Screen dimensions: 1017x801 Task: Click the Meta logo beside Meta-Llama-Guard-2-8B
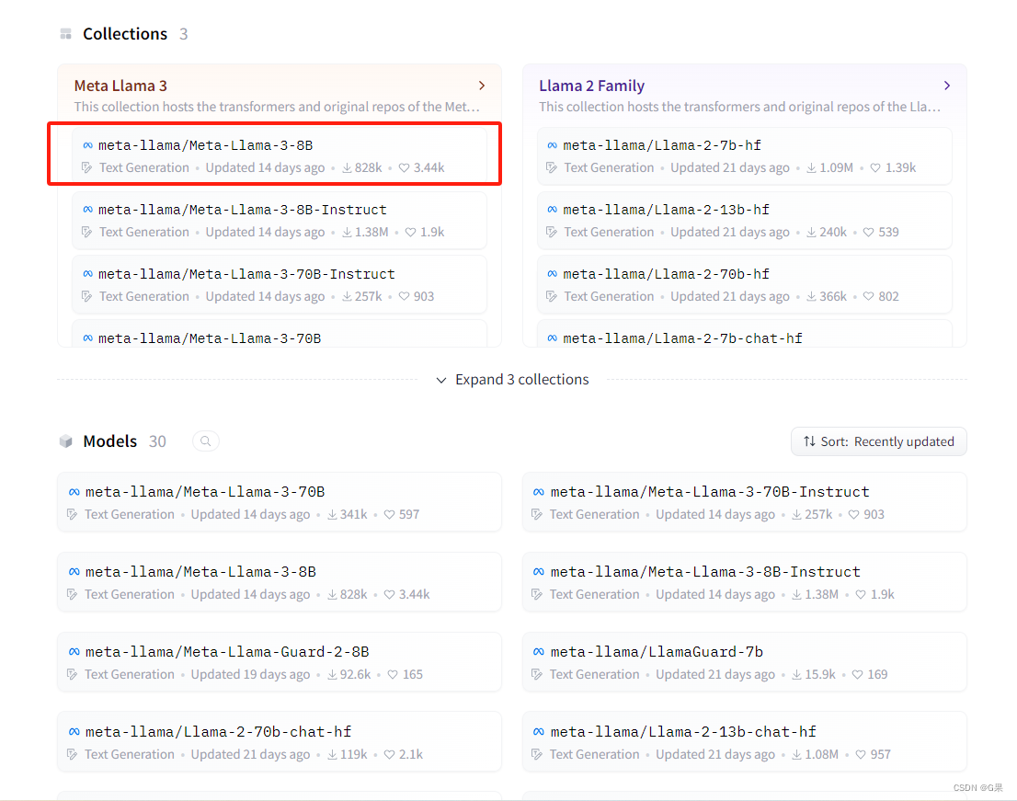point(74,652)
